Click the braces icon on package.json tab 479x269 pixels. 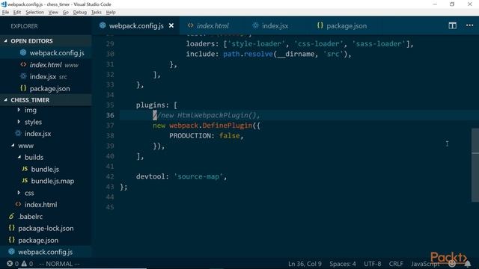pyautogui.click(x=320, y=25)
